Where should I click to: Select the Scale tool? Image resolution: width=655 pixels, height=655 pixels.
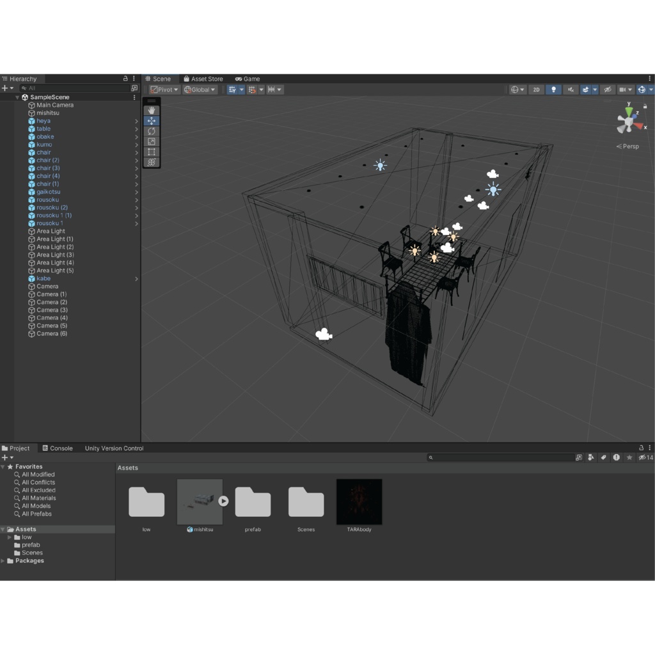click(x=151, y=141)
